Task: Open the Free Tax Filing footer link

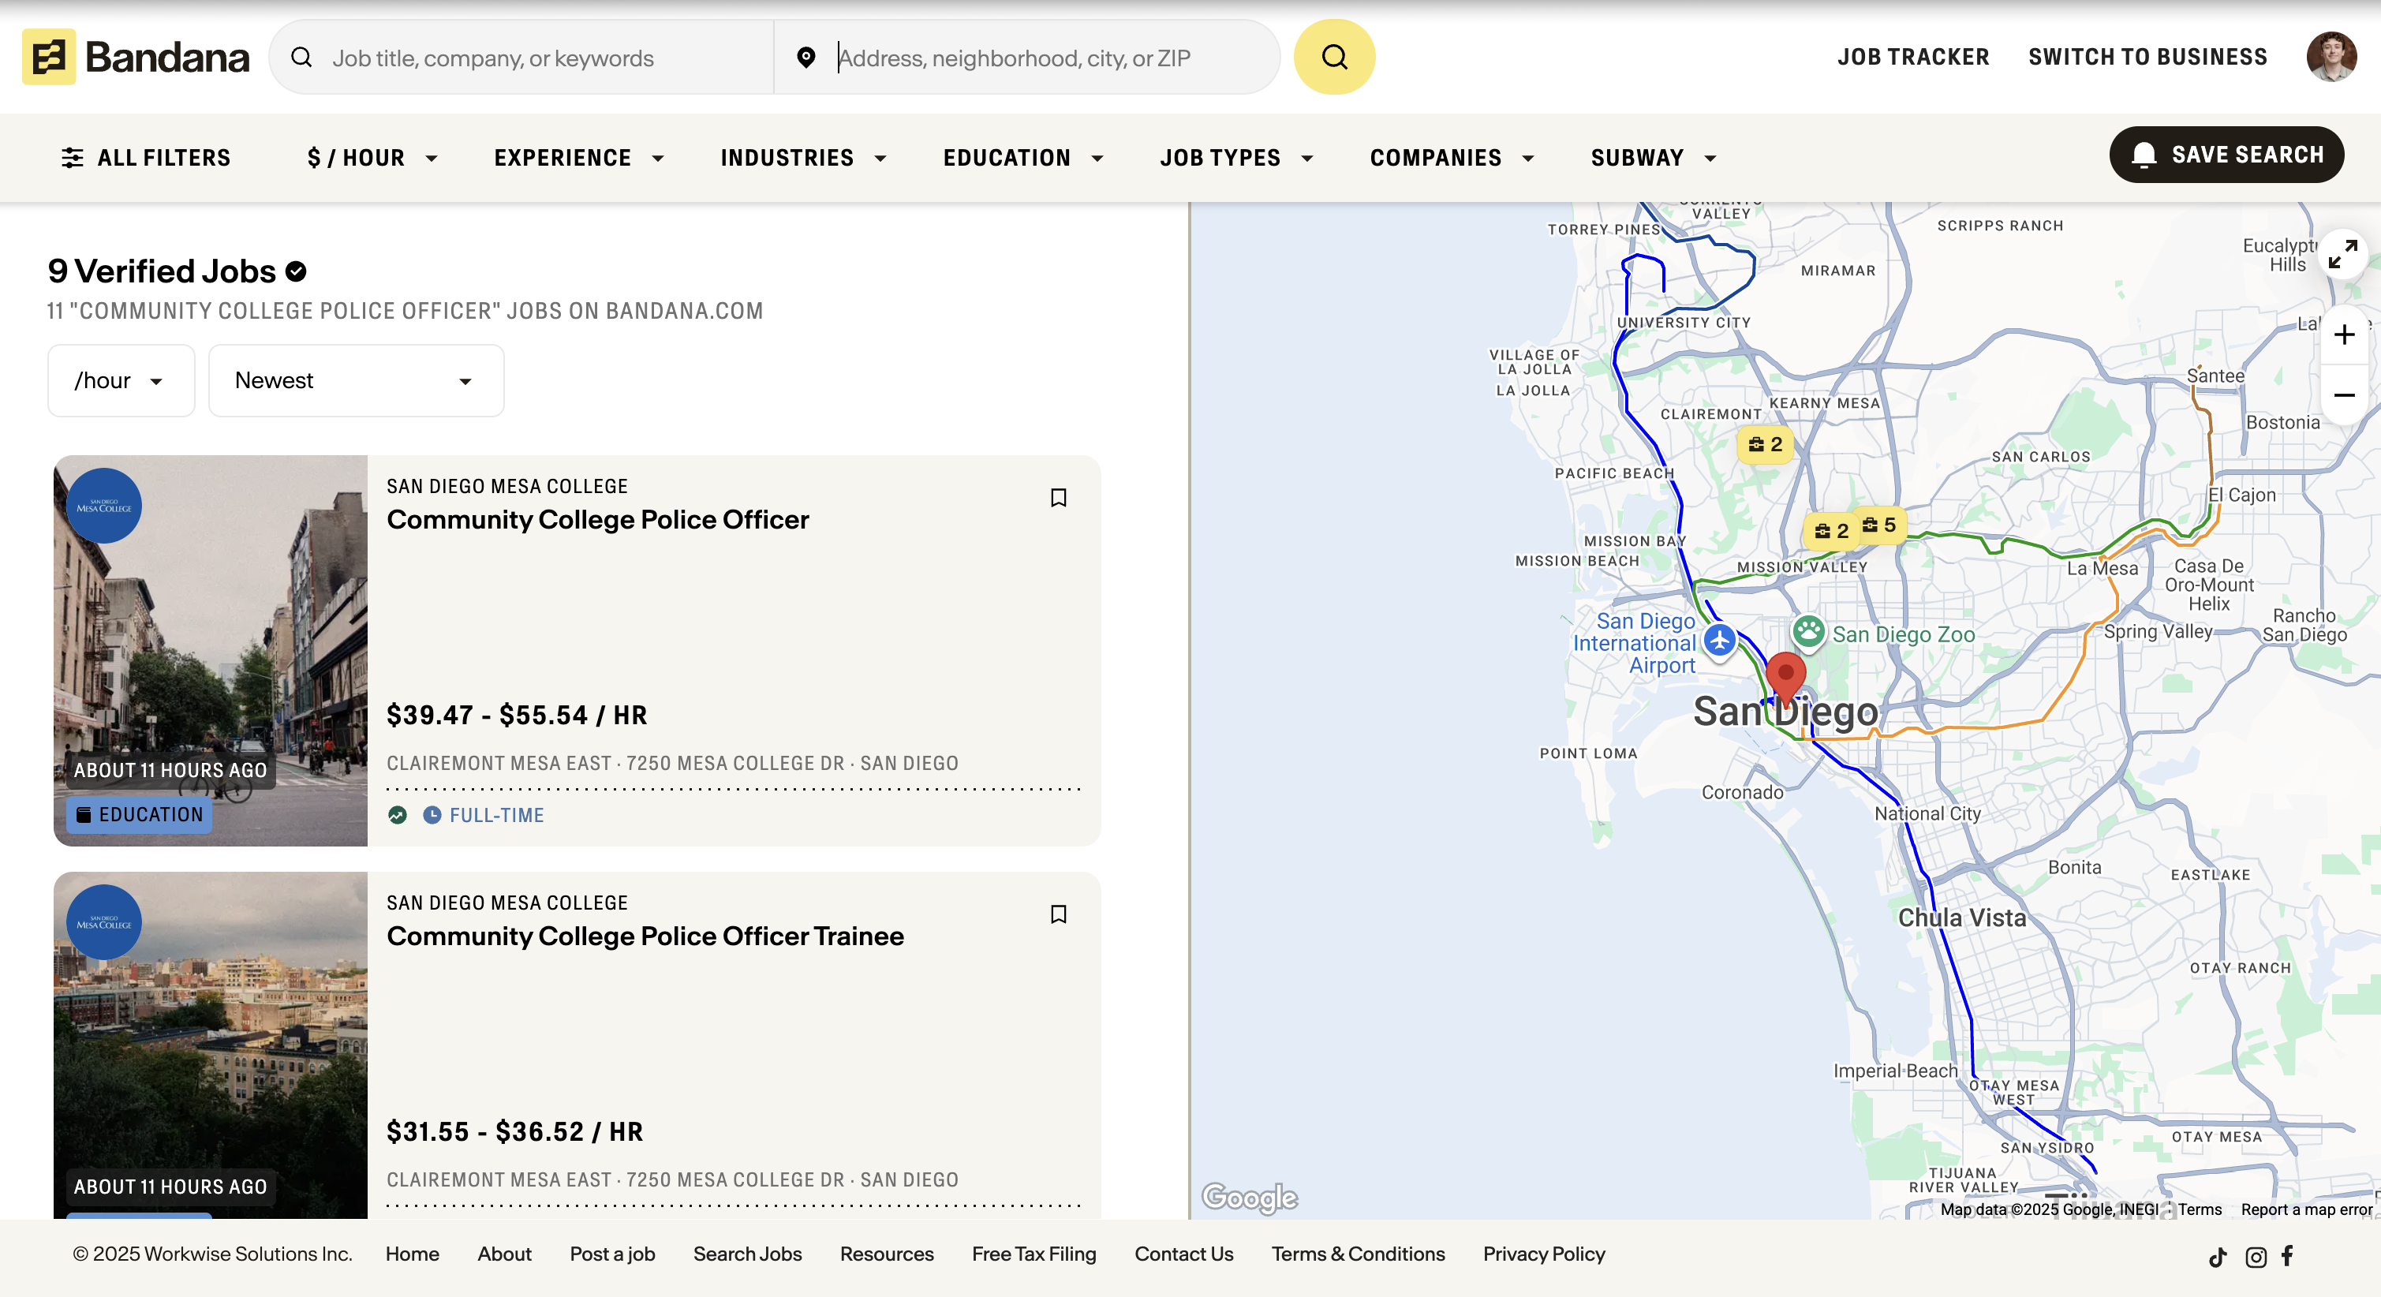Action: click(1034, 1254)
